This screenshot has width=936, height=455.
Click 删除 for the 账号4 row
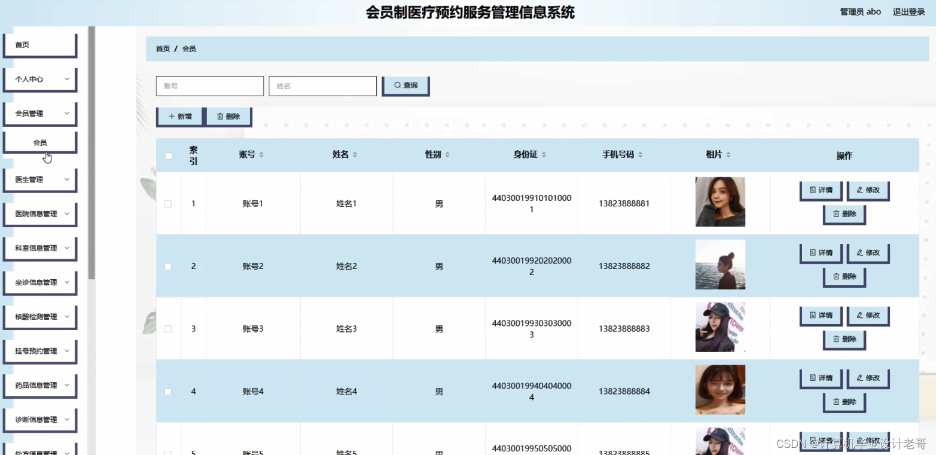pos(844,403)
